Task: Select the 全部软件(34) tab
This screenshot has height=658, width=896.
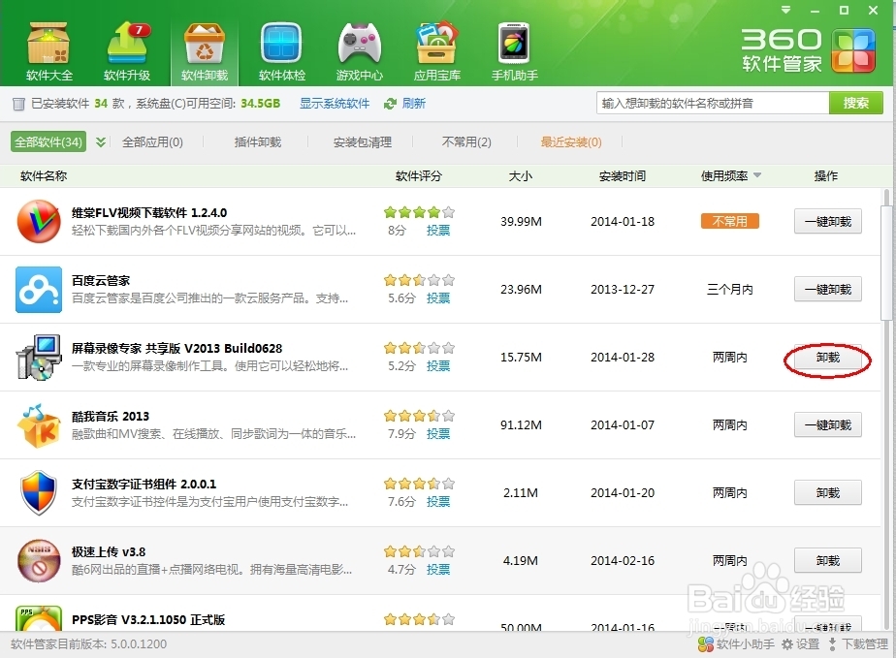Action: tap(48, 141)
